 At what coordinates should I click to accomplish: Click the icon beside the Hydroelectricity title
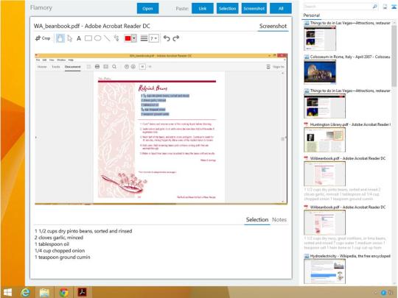pos(307,256)
